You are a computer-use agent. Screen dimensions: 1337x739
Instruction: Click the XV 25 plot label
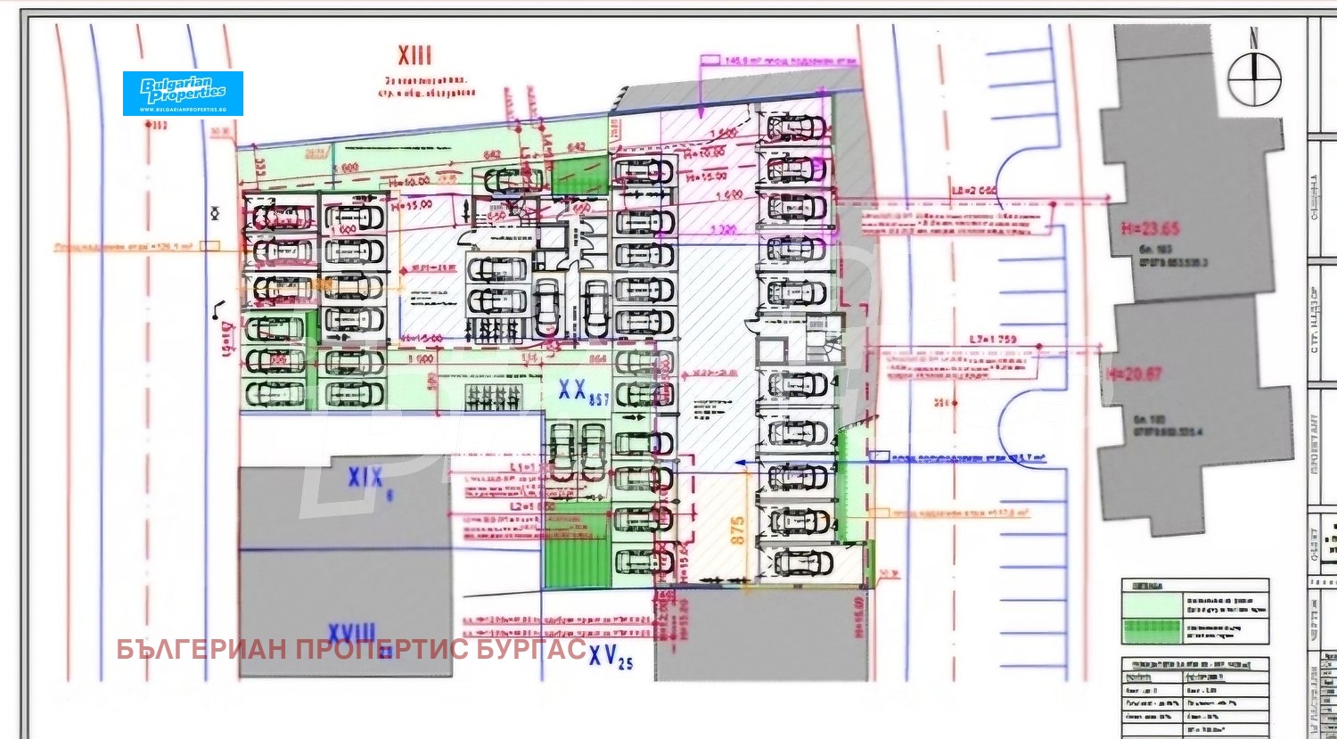pyautogui.click(x=610, y=657)
